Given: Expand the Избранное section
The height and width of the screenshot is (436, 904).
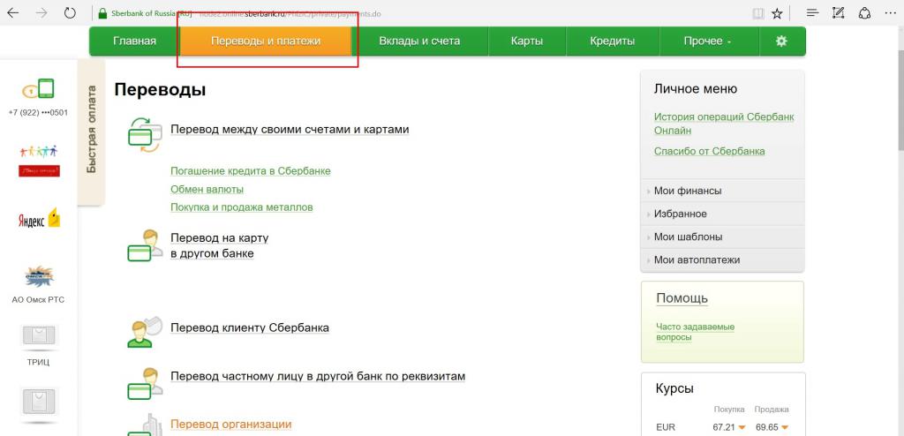Looking at the screenshot, I should (x=722, y=214).
